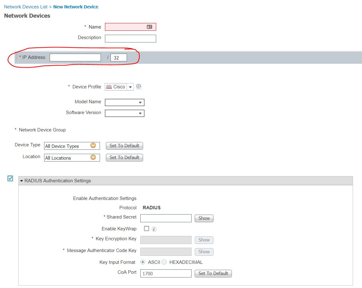Screen dimensions: 362x288
Task: Open the Device Profile details plus icon
Action: coord(138,86)
